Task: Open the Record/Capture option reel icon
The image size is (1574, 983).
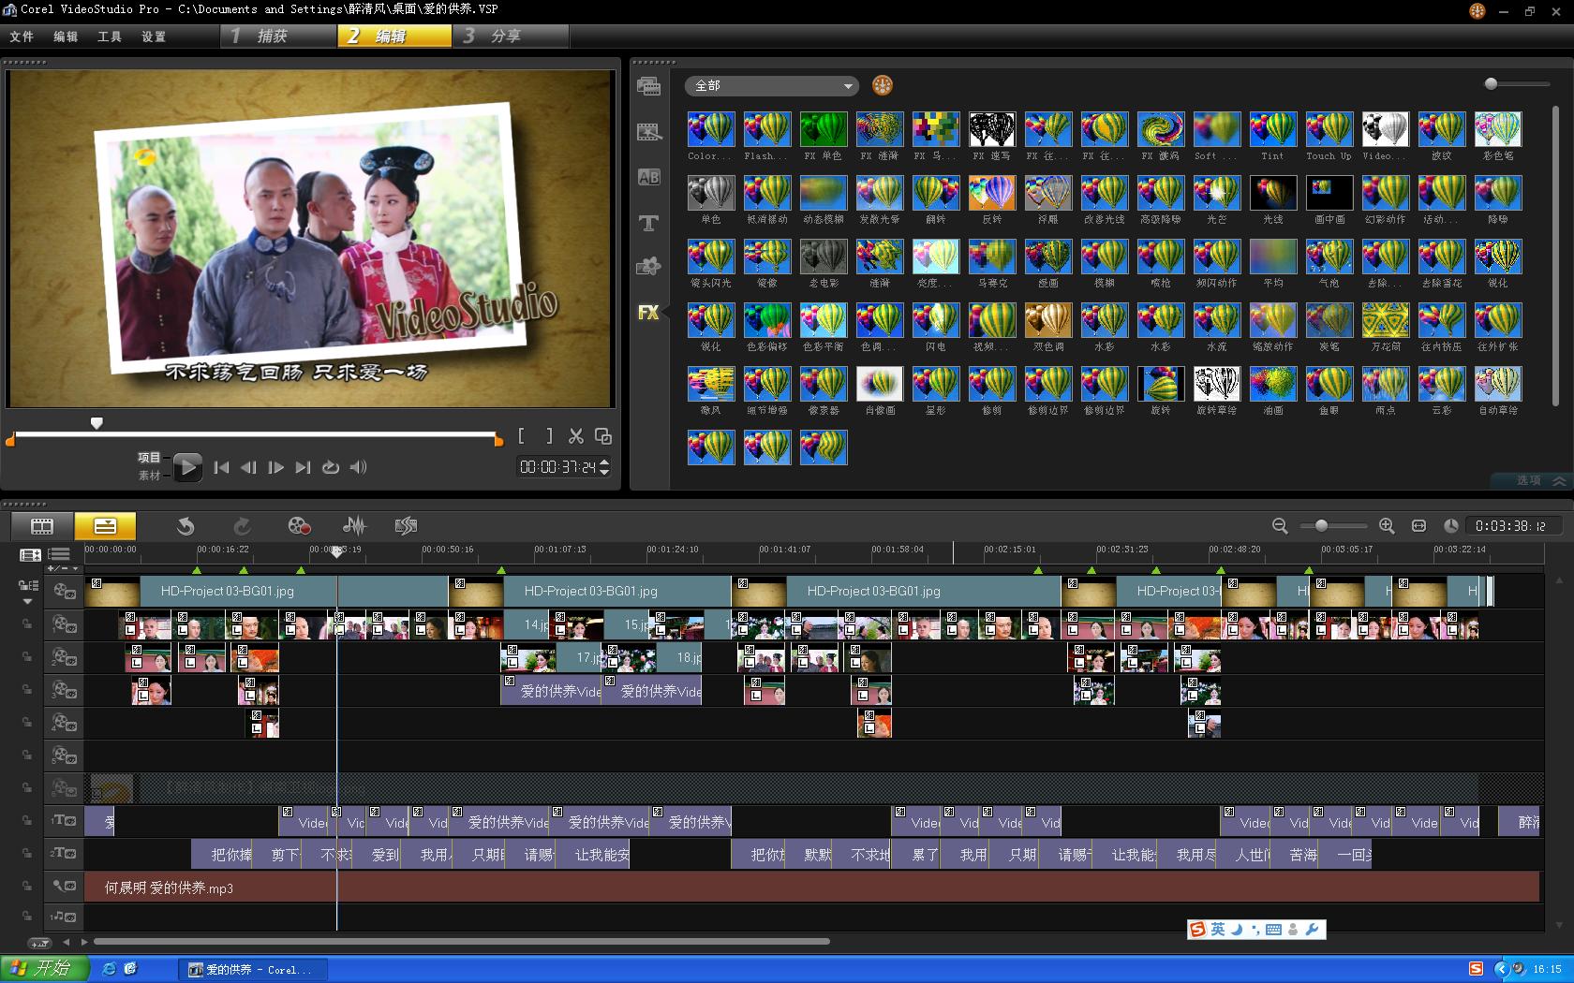Action: (x=299, y=526)
